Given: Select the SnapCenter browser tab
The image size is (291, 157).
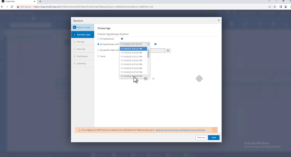Looking at the screenshot, I should click(x=18, y=1).
